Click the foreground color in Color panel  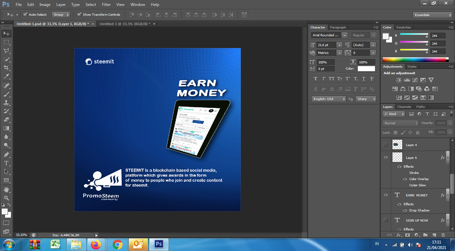coord(386,37)
